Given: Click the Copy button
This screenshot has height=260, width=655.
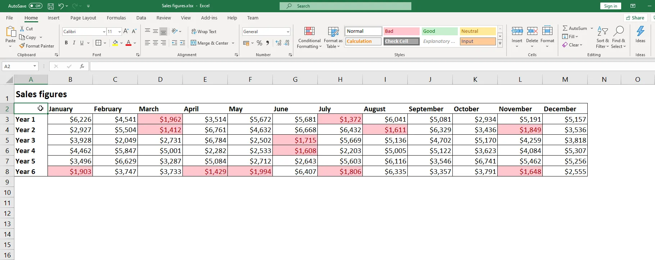Looking at the screenshot, I should 28,37.
